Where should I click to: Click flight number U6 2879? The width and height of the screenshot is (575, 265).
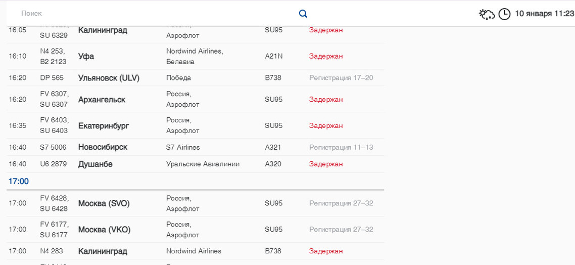click(x=53, y=164)
